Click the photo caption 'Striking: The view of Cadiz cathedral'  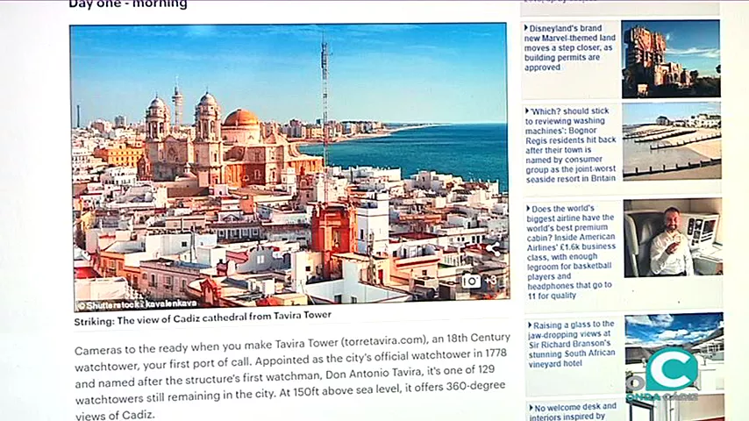(203, 318)
